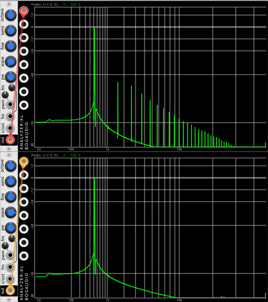Click the v/oct input jack on top oscillator
The height and width of the screenshot is (302, 268).
10,128
